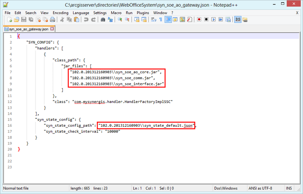Click the Open file folder icon
Image resolution: width=303 pixels, height=194 pixels.
17,20
